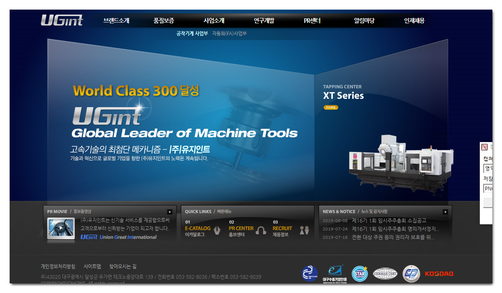Select the 자동화(FA)사업부 submenu item

229,33
